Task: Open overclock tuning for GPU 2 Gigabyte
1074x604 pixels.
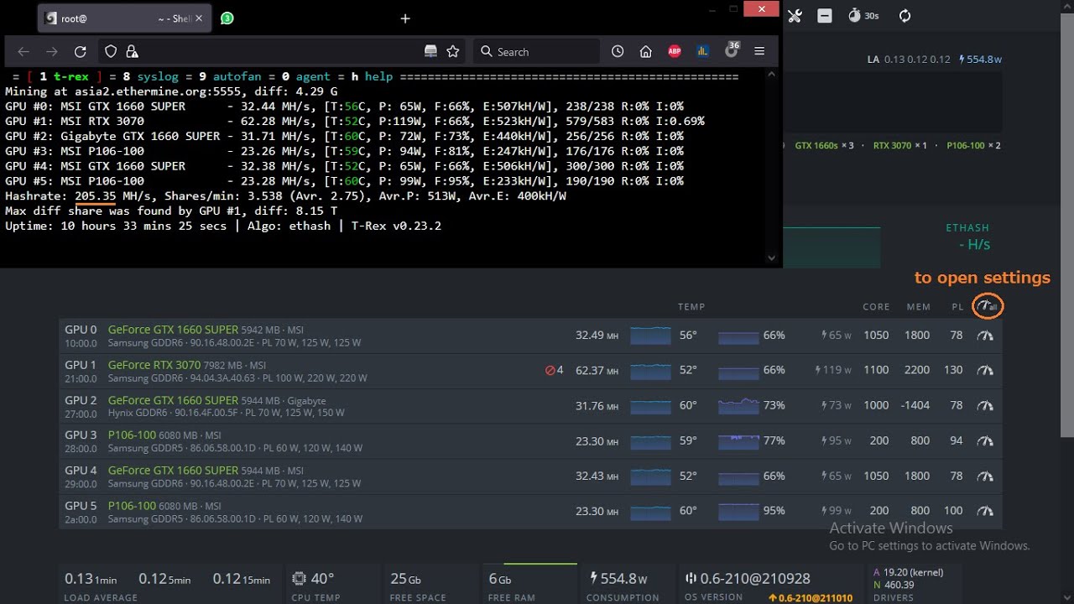Action: coord(985,405)
